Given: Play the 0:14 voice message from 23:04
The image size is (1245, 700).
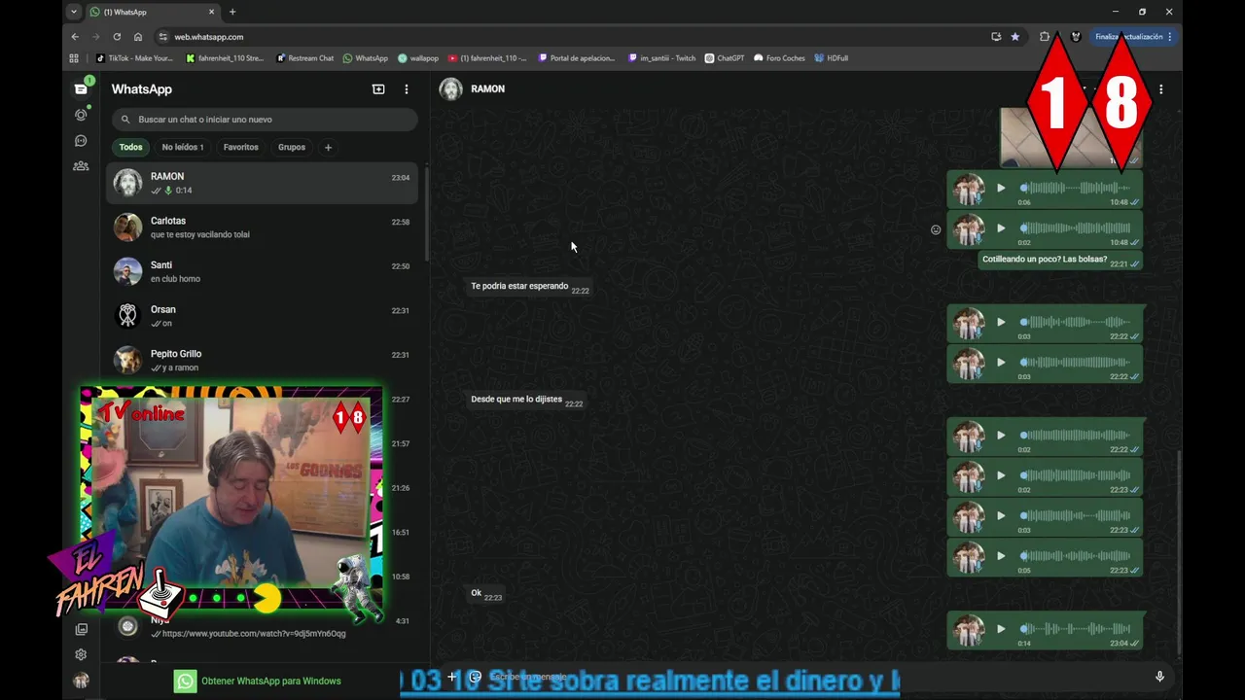Looking at the screenshot, I should click(x=1001, y=629).
